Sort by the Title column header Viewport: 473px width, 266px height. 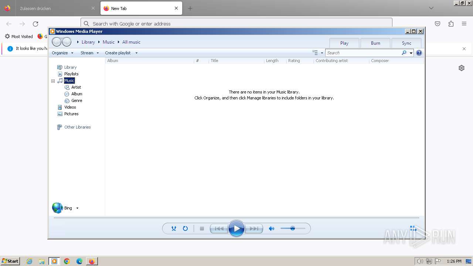pyautogui.click(x=236, y=61)
